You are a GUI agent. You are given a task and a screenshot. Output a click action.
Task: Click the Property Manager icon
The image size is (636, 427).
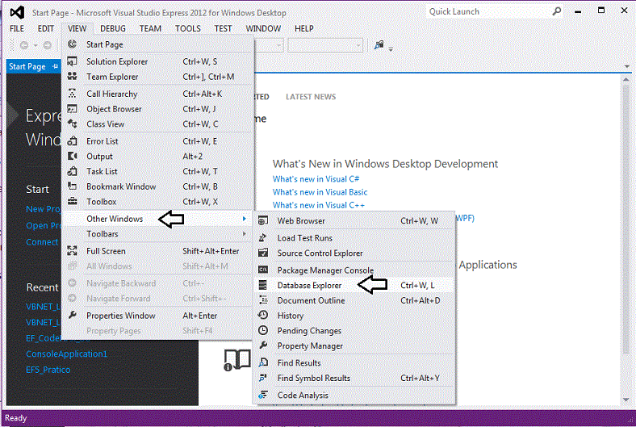coord(263,345)
